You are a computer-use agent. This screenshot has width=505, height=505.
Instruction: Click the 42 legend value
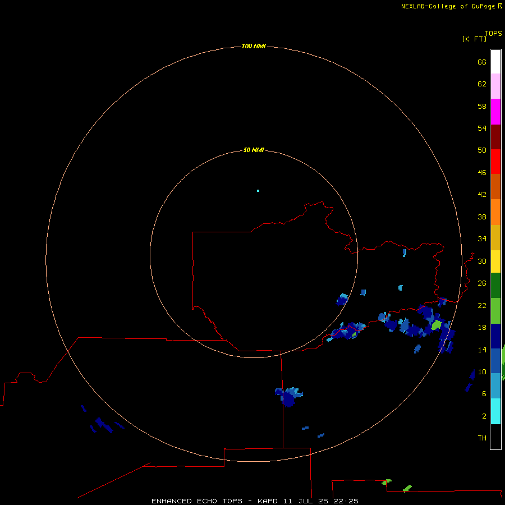tap(482, 195)
